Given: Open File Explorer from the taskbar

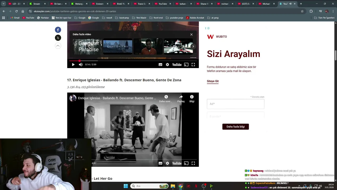Looking at the screenshot, I should click(x=173, y=186).
